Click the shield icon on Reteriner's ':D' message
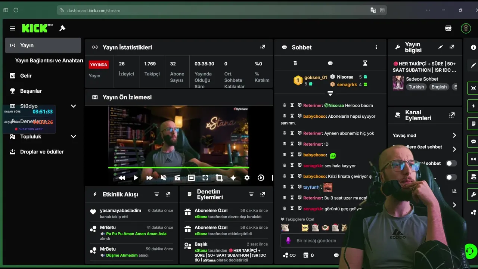478x269 pixels. [x=299, y=144]
